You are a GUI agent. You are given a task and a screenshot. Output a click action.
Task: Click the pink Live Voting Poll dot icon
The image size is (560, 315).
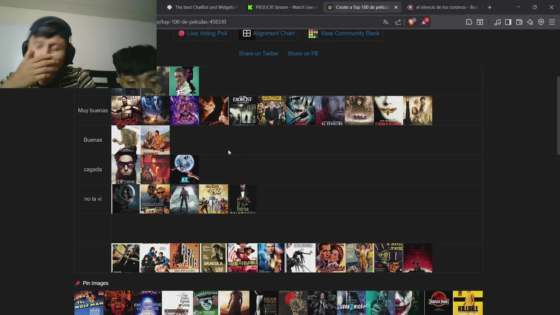pyautogui.click(x=181, y=33)
